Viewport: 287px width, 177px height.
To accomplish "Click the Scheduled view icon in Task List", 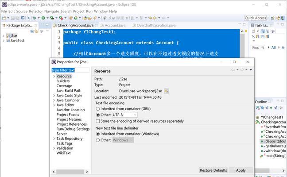I will [x=268, y=31].
